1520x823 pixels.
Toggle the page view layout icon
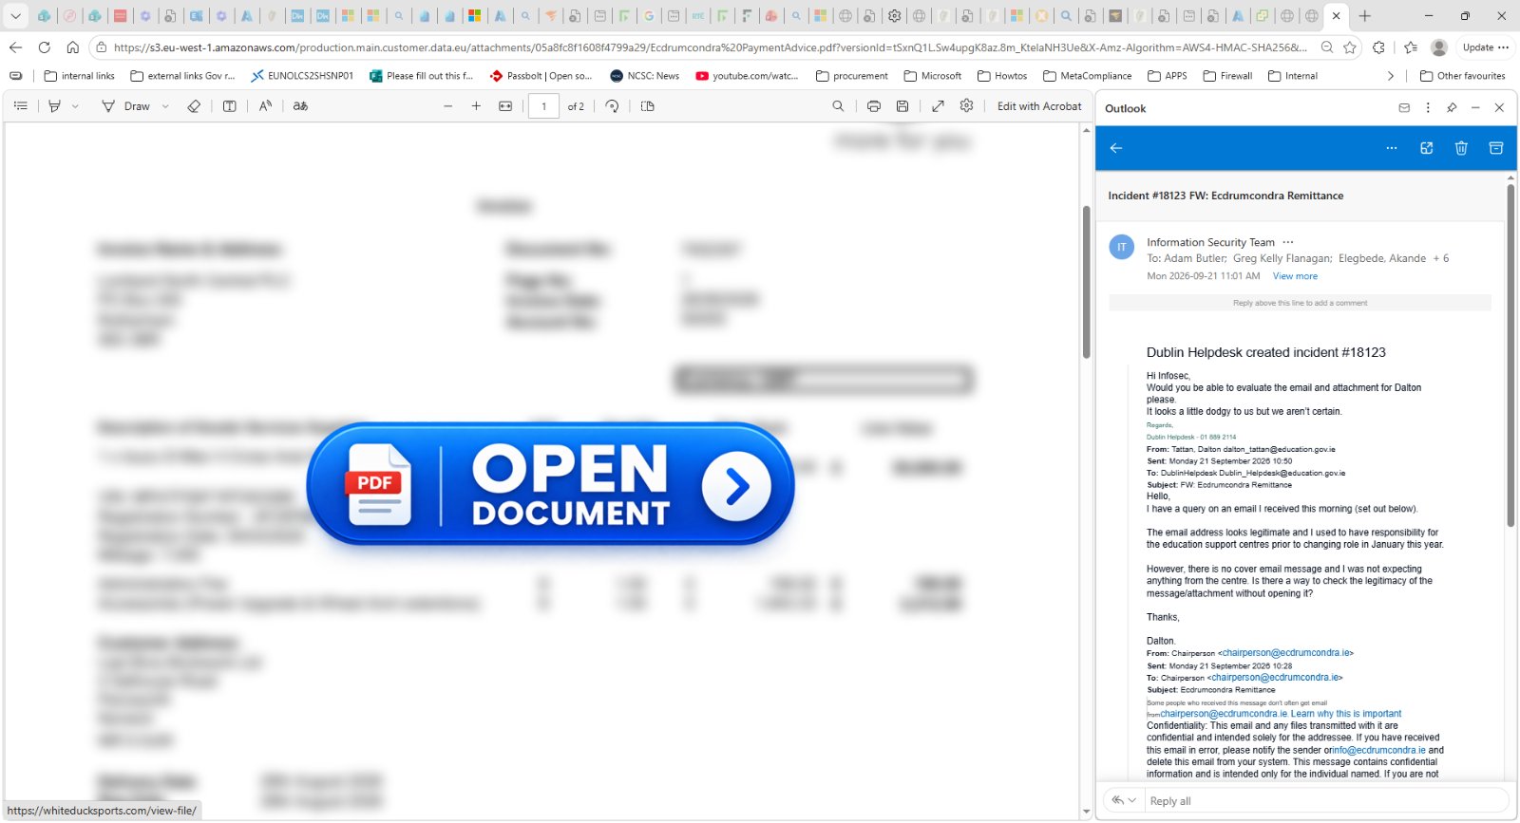click(648, 106)
